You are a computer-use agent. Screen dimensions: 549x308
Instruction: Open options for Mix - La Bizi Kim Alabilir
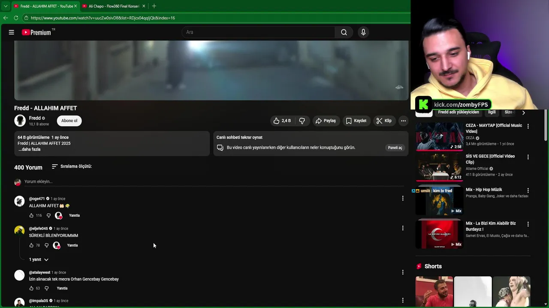528,224
